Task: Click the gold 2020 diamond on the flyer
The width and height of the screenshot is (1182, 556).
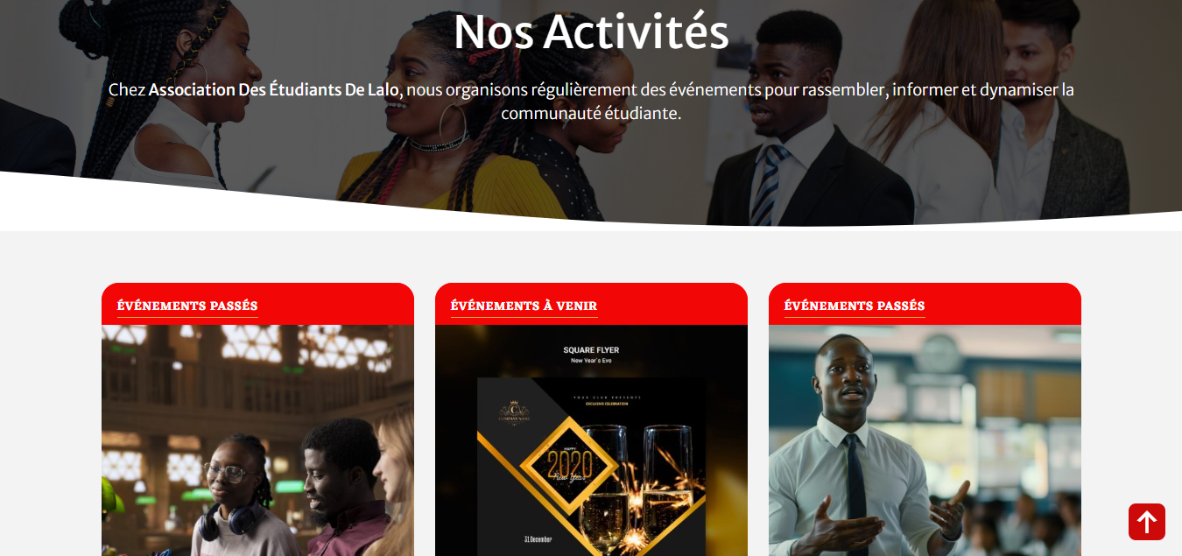Action: tap(569, 466)
